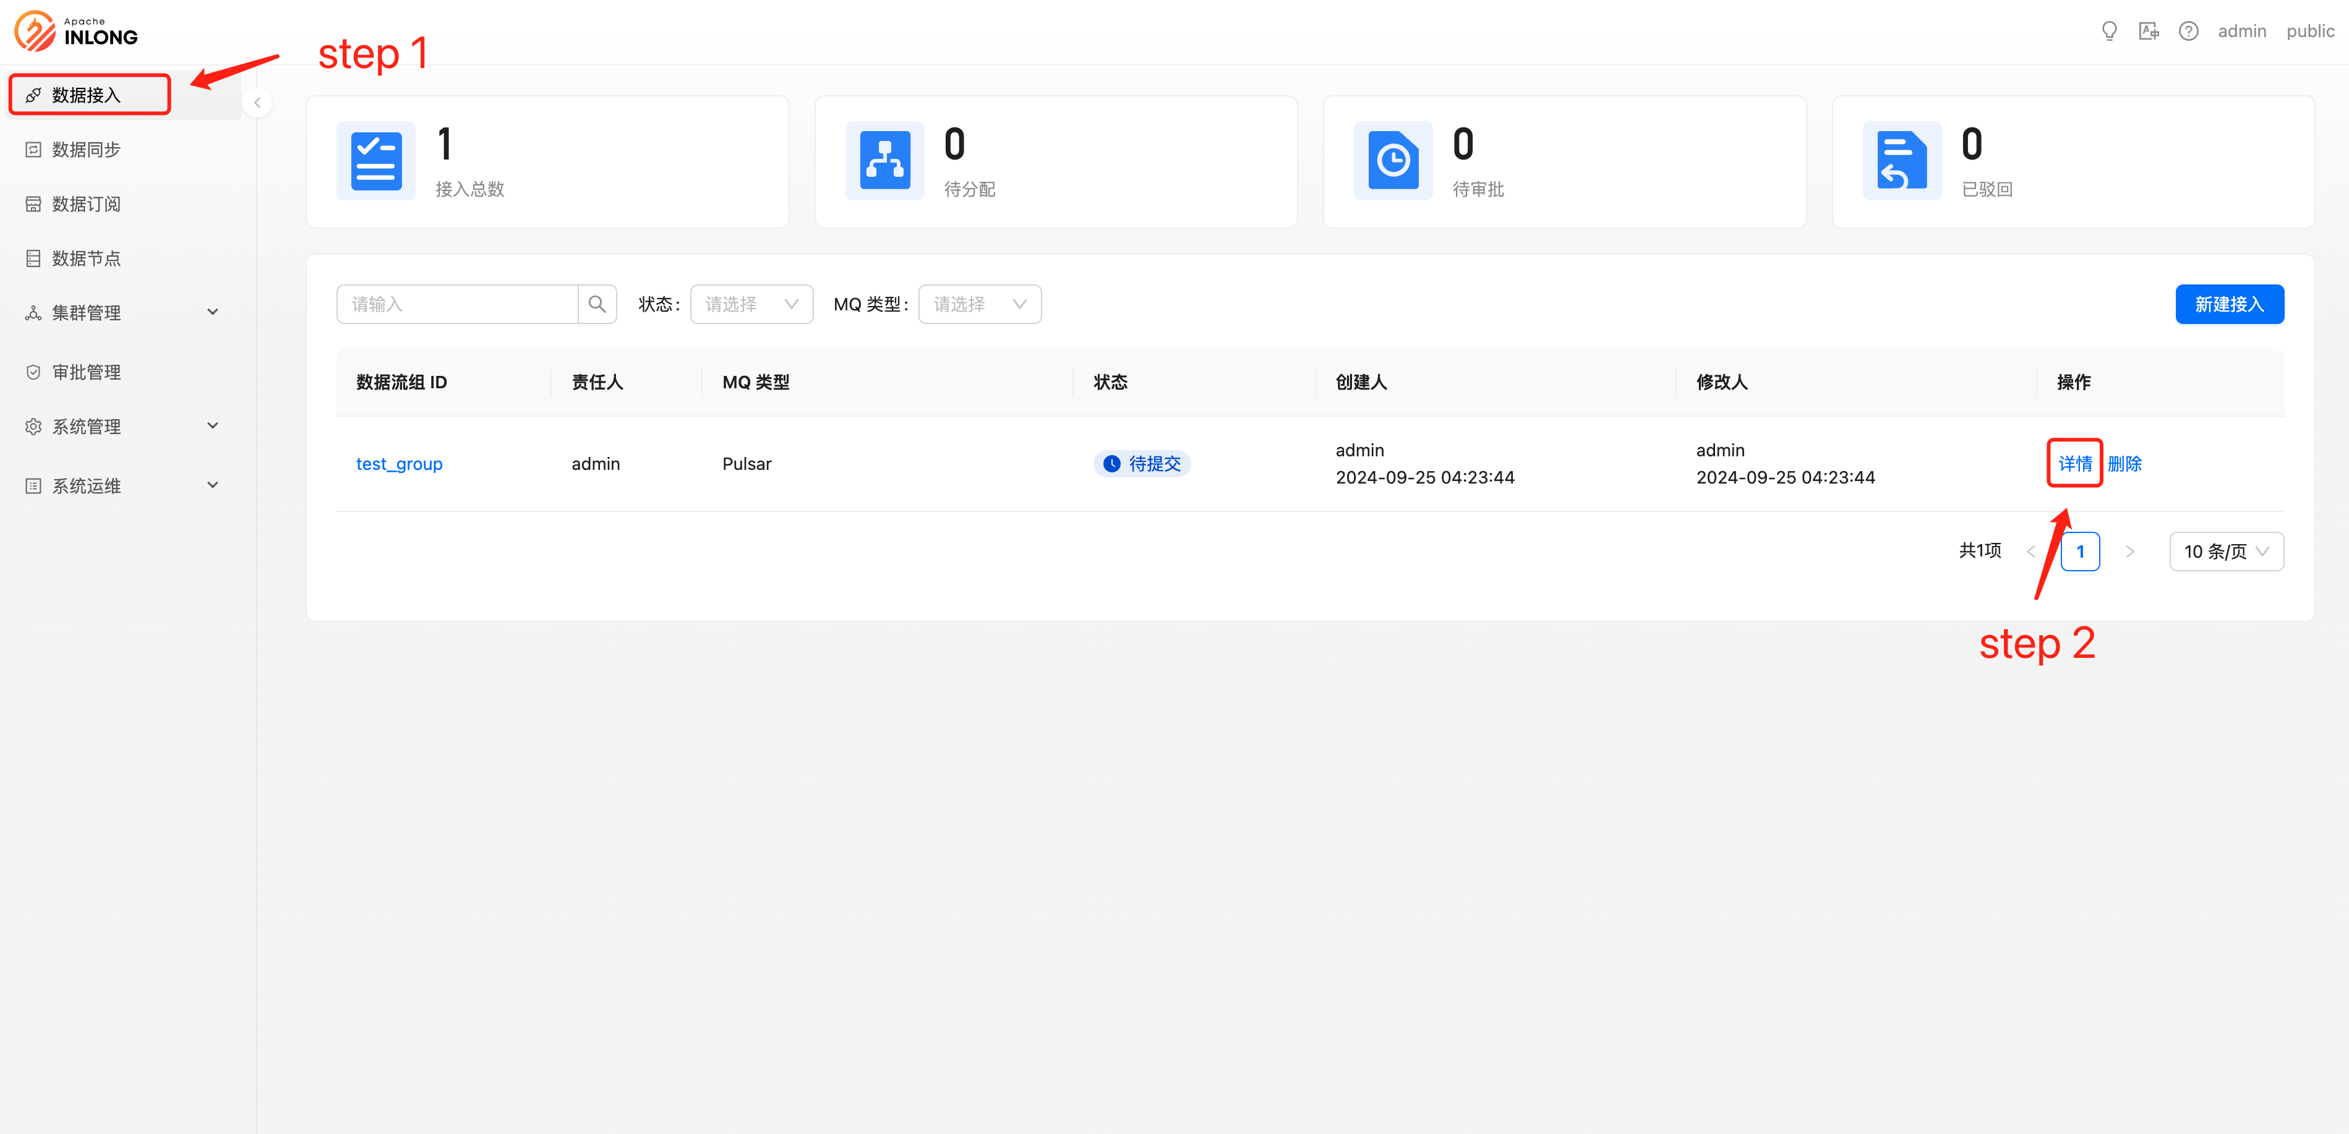Viewport: 2349px width, 1134px height.
Task: Click the total access checklist card icon
Action: 375,160
